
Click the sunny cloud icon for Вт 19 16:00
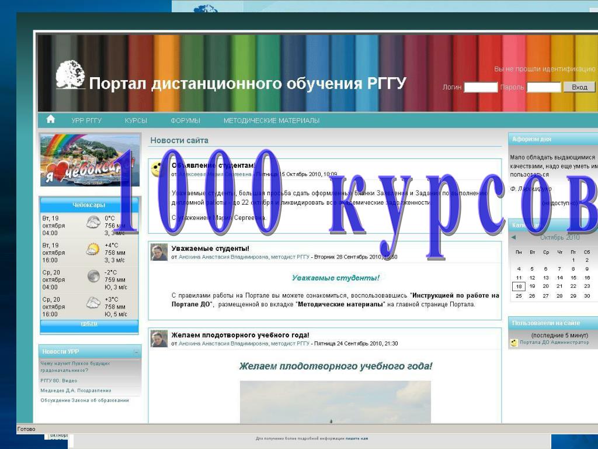93,249
